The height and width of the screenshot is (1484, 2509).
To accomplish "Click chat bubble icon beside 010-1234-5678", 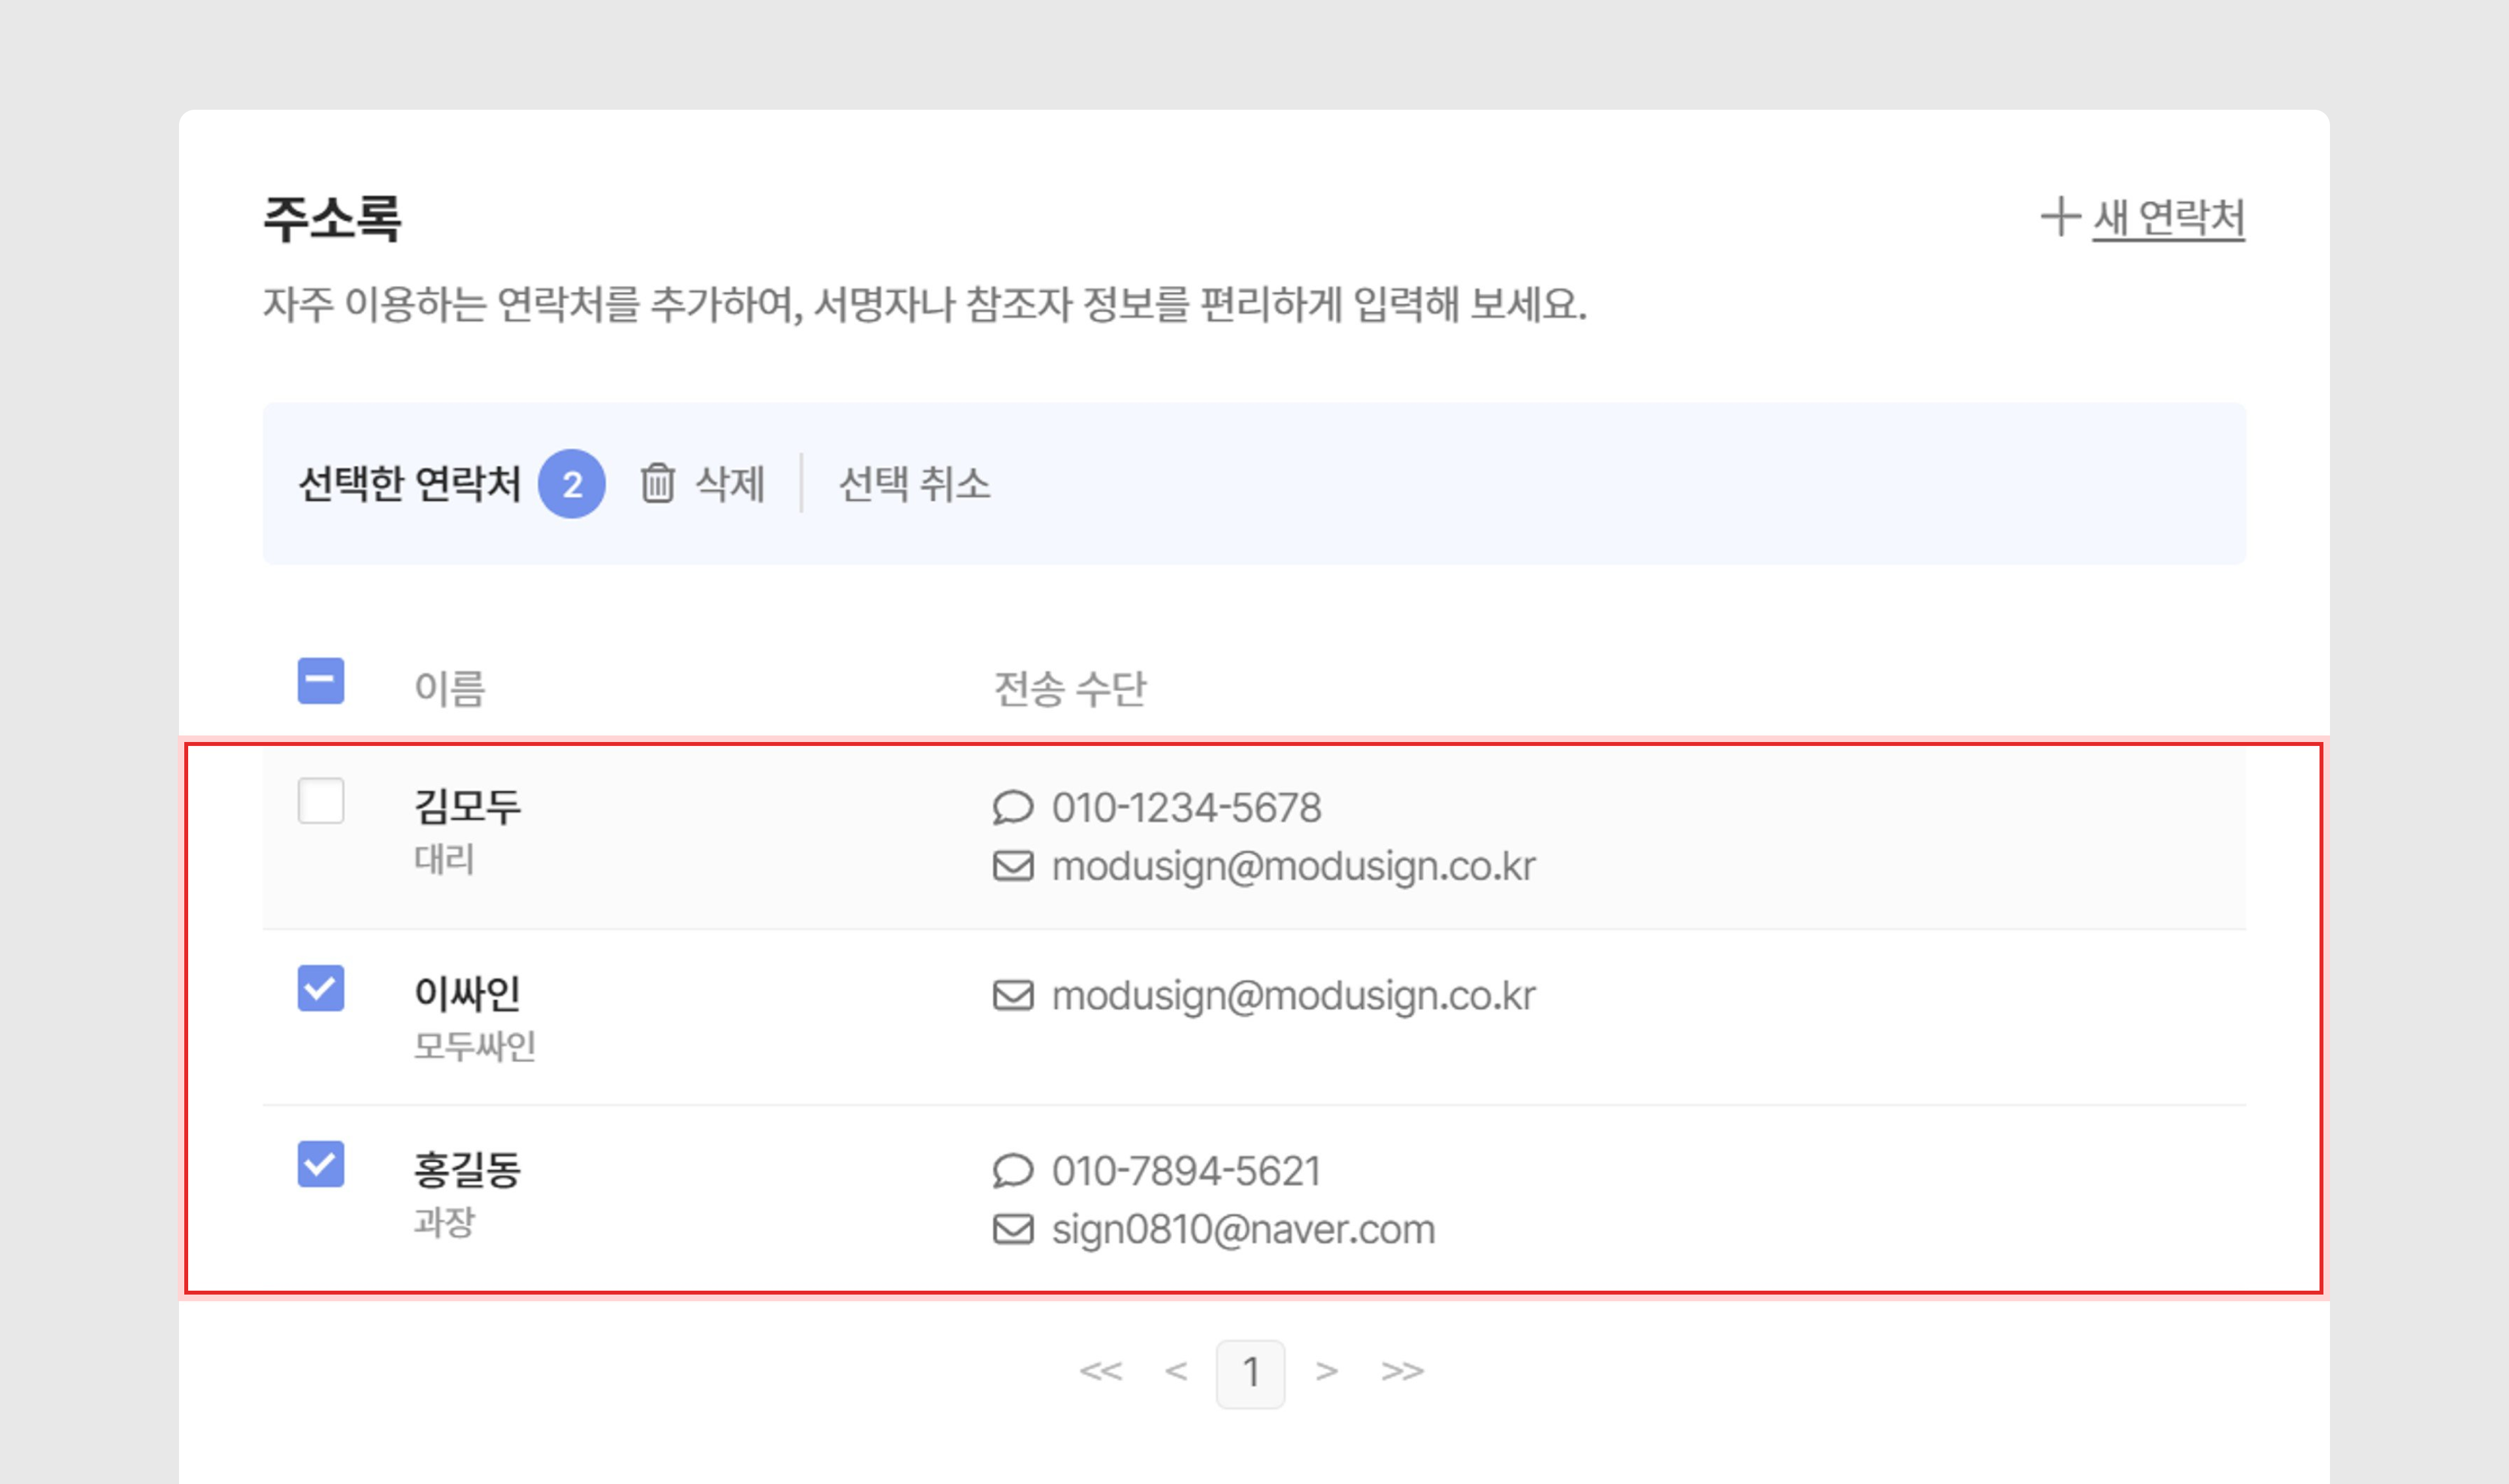I will coord(1012,807).
